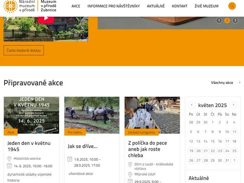244x183 pixels.
Task: Open Jeden den v květnu 1945 title
Action: [x=29, y=146]
